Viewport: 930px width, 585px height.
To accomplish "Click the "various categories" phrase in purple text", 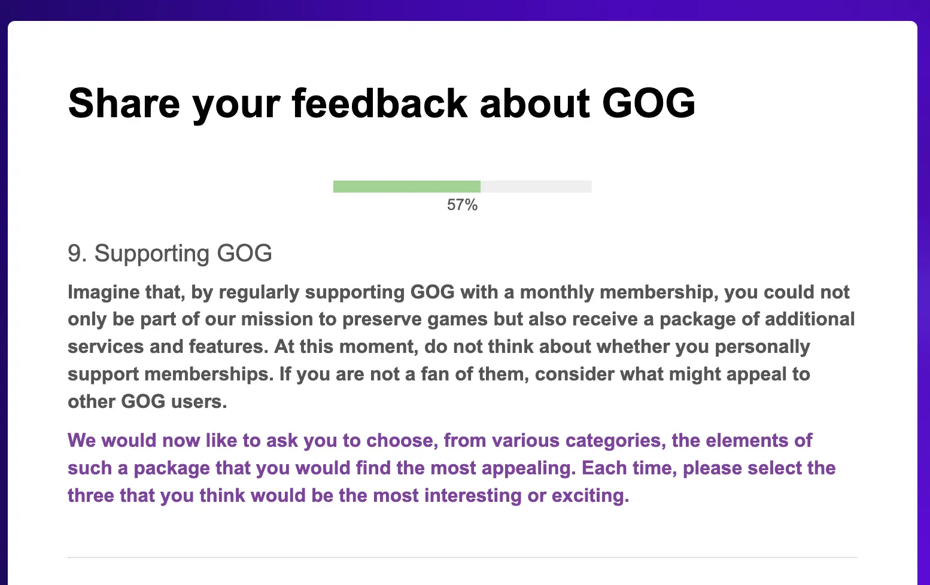I will pos(579,440).
